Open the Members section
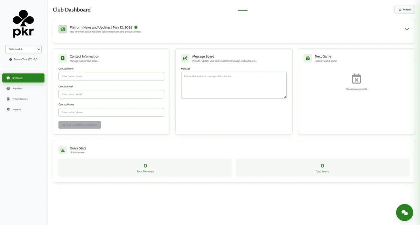Image resolution: width=420 pixels, height=225 pixels. (23, 88)
